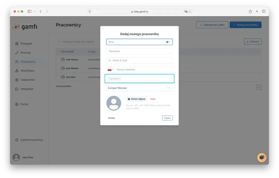Show Safari tab overview icon
Screen dimensions: 279x178
click(264, 11)
